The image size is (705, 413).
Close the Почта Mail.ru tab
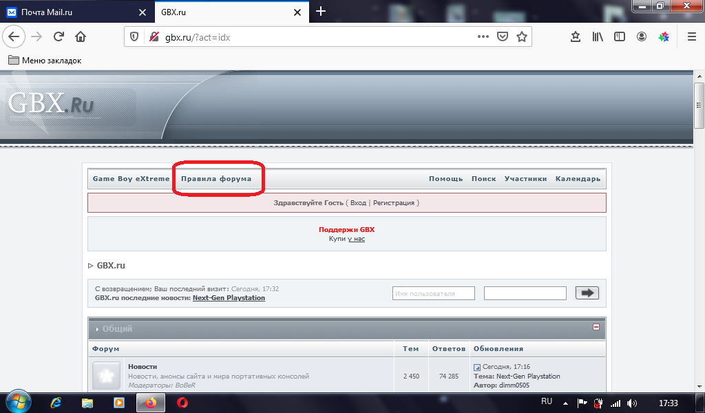point(143,12)
